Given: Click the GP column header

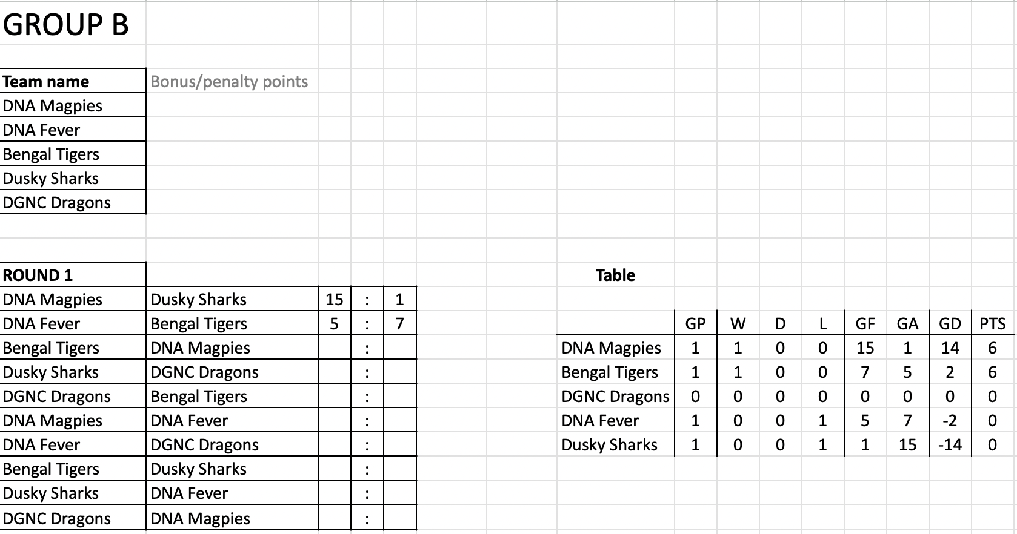Looking at the screenshot, I should pos(695,324).
